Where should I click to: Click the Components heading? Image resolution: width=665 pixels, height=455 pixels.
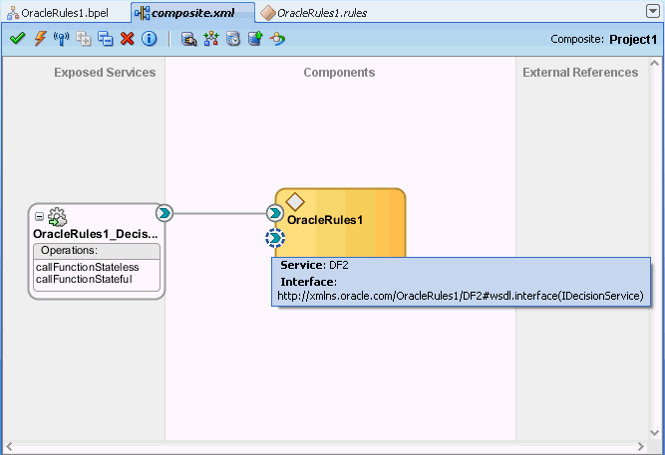tap(339, 73)
